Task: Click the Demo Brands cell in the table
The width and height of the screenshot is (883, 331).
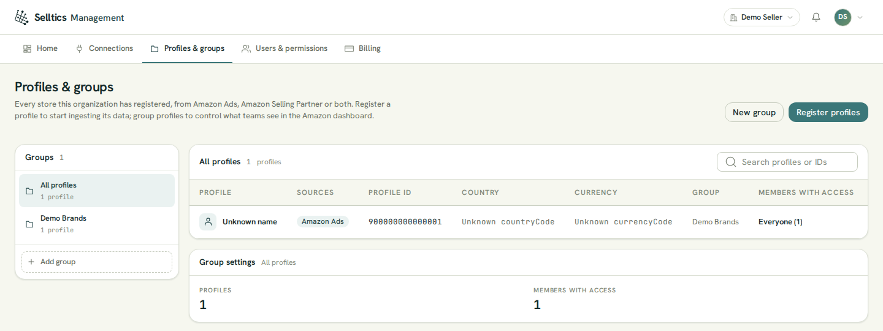Action: (716, 222)
